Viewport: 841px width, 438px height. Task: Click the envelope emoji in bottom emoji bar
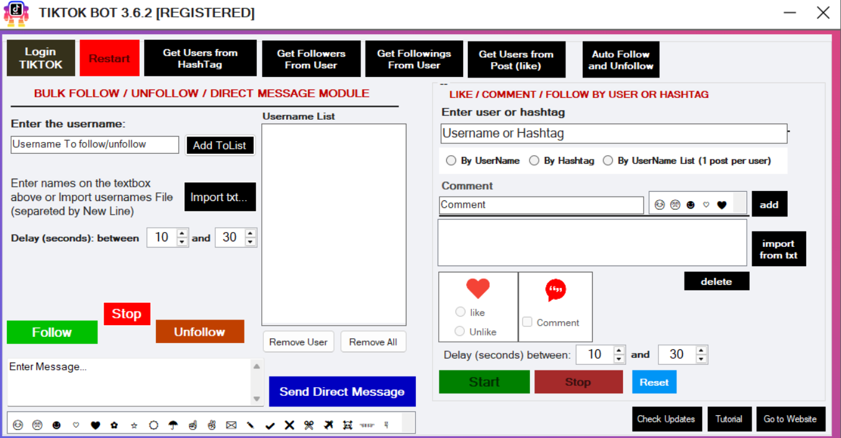pos(232,425)
